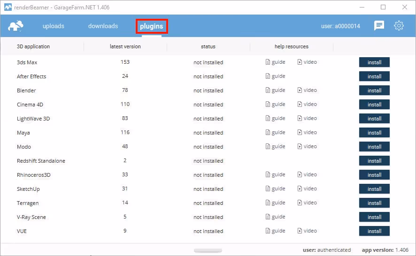Open the 3ds Max video link
The width and height of the screenshot is (416, 256).
[307, 62]
